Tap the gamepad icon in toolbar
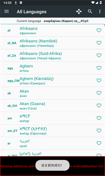This screenshot has height=176, width=105. 79,11
